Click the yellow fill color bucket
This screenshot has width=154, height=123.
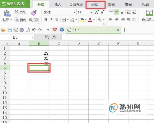tap(82, 20)
